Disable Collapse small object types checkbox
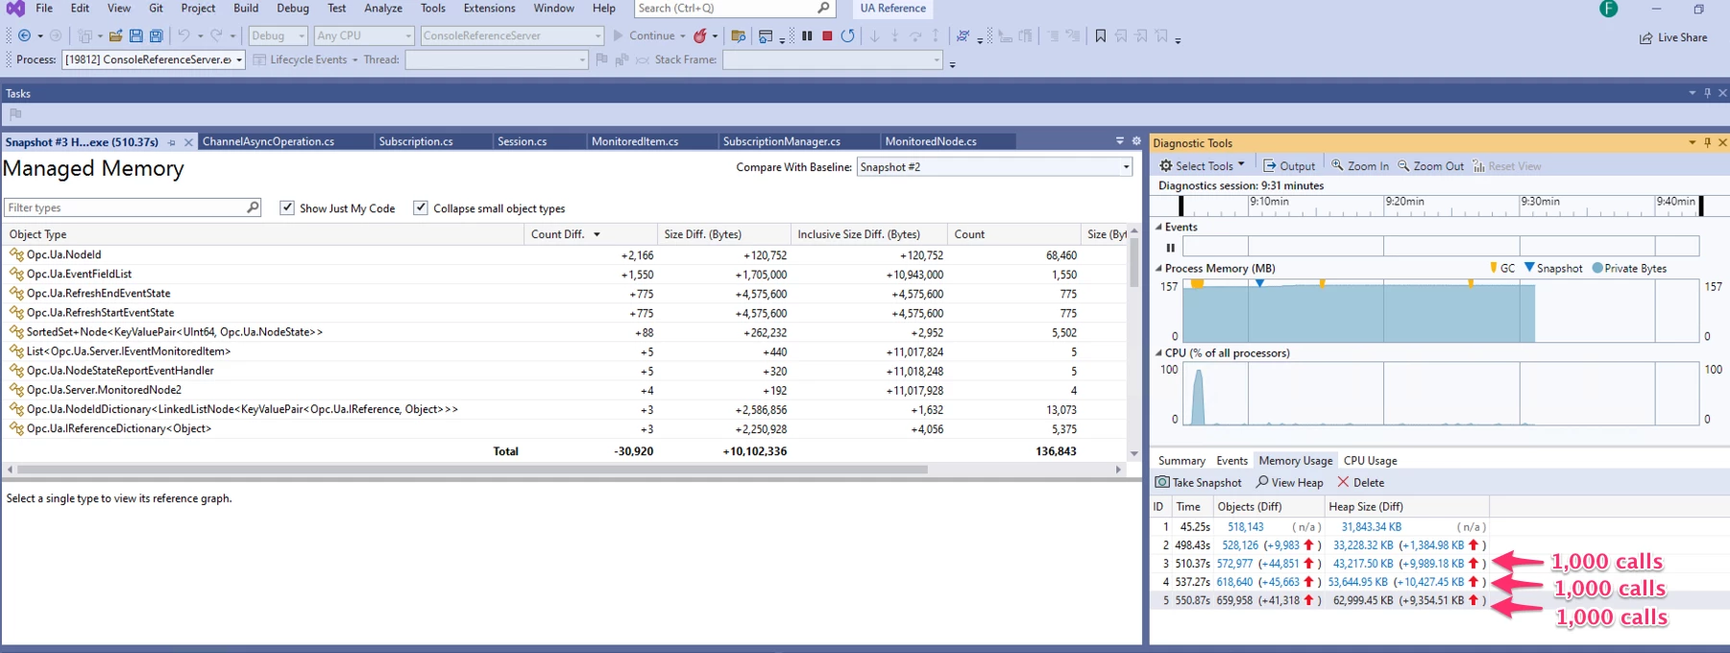Image resolution: width=1730 pixels, height=653 pixels. (421, 208)
